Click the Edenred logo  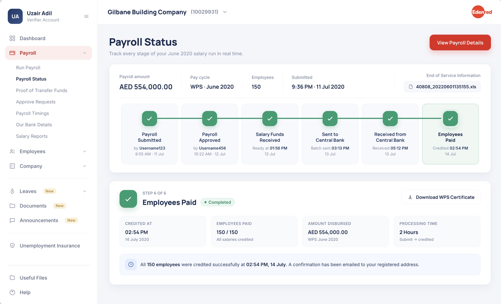tap(482, 12)
